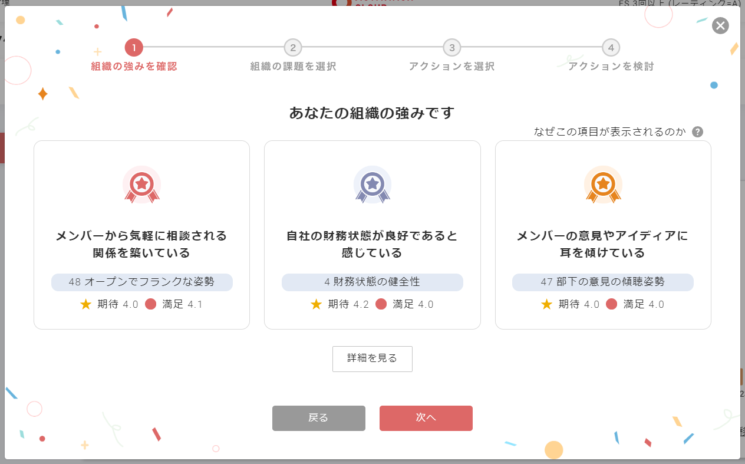The image size is (745, 464).
Task: Click the 4 財務状態の健全性 tag
Action: pos(372,282)
